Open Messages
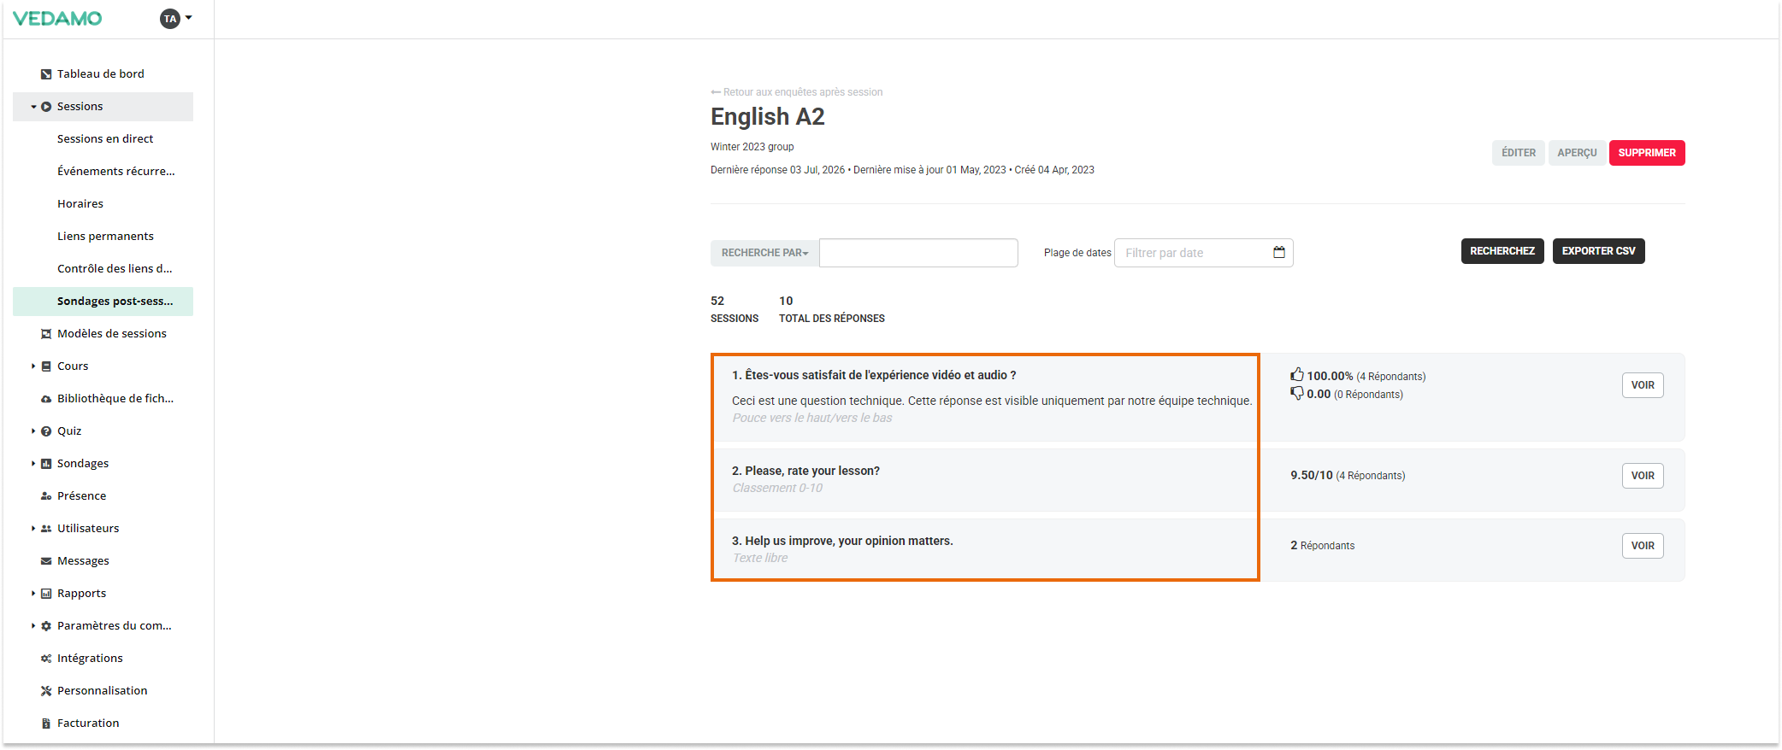The image size is (1782, 750). (83, 561)
